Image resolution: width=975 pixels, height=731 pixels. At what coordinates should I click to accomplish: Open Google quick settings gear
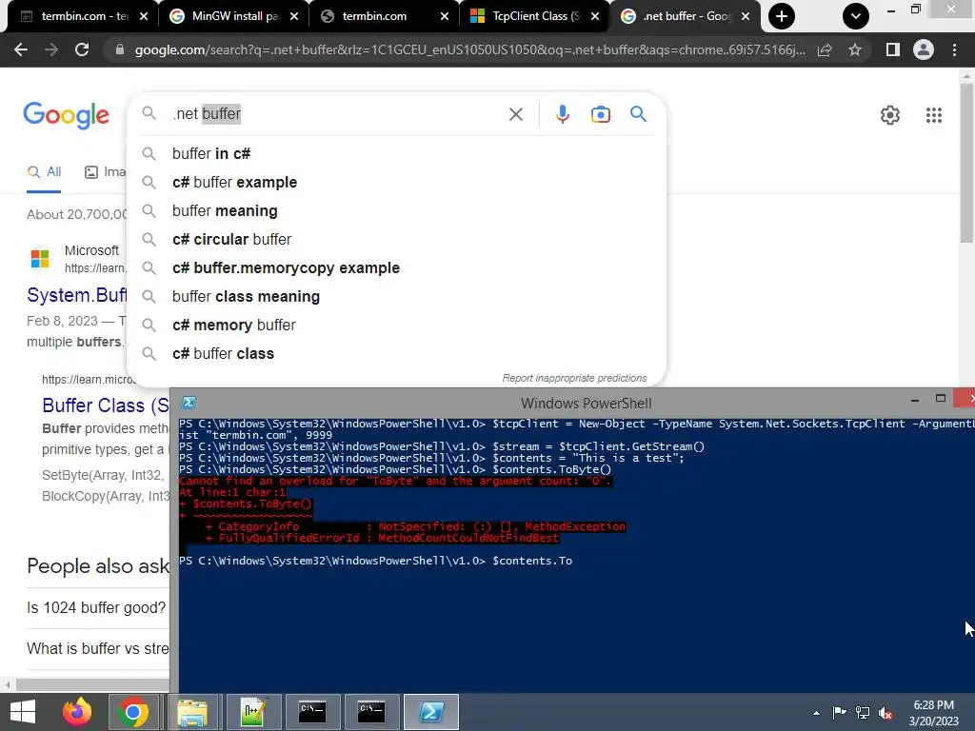tap(890, 115)
